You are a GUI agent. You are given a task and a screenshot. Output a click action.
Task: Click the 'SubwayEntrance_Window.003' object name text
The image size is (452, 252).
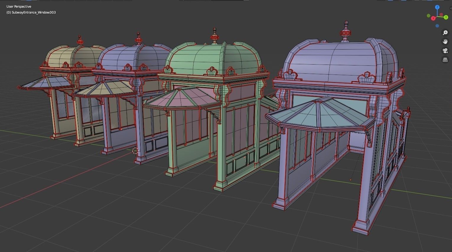(x=34, y=12)
